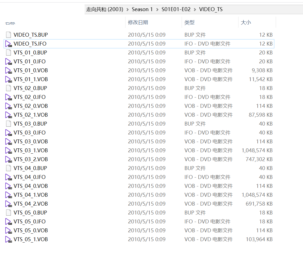This screenshot has height=257, width=303.
Task: Click the 1,048,574 KB size in VTS_04_1.VOB row
Action: pyautogui.click(x=257, y=195)
